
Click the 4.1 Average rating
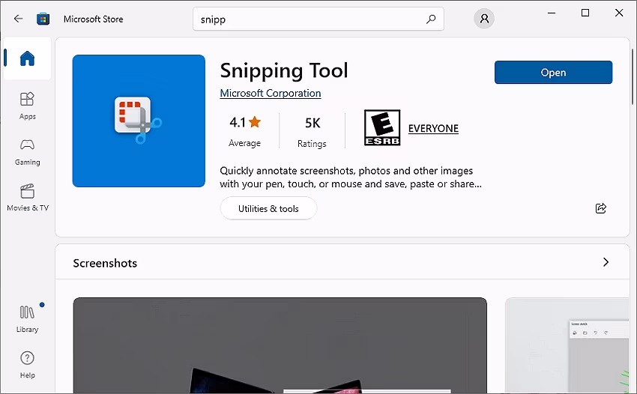(x=244, y=132)
